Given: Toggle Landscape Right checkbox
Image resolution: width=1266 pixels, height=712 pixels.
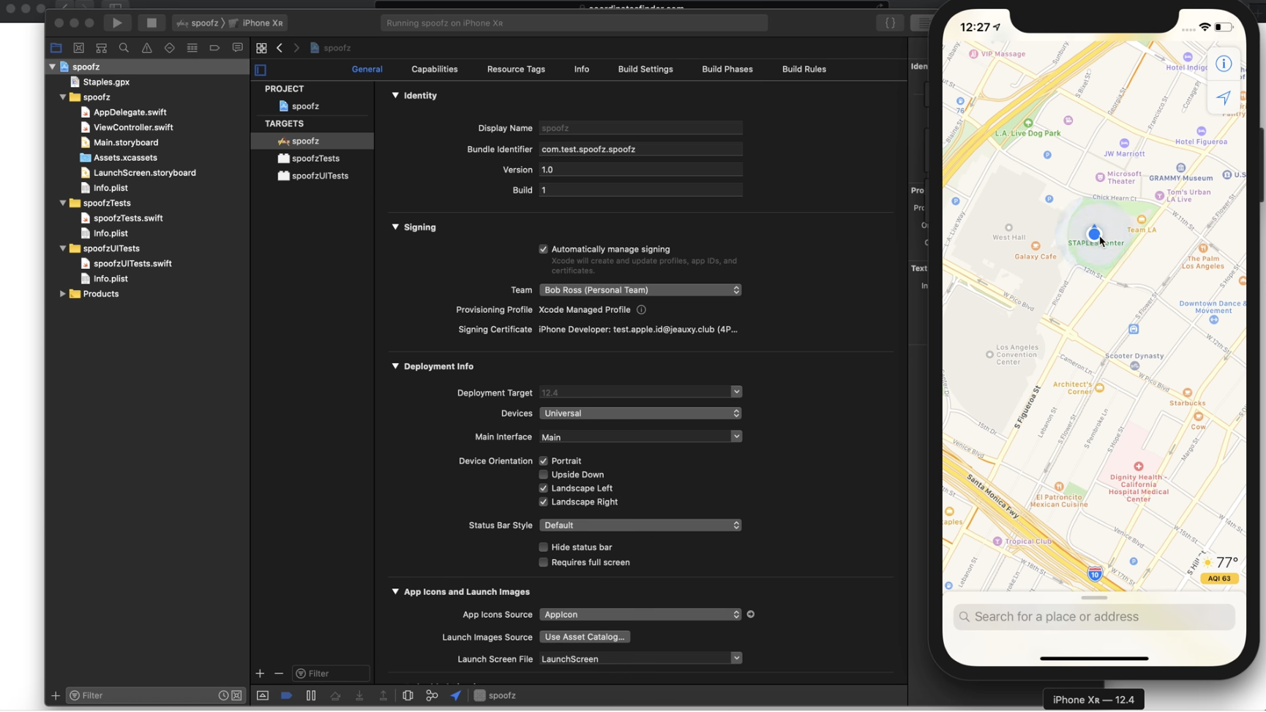Looking at the screenshot, I should click(x=543, y=502).
